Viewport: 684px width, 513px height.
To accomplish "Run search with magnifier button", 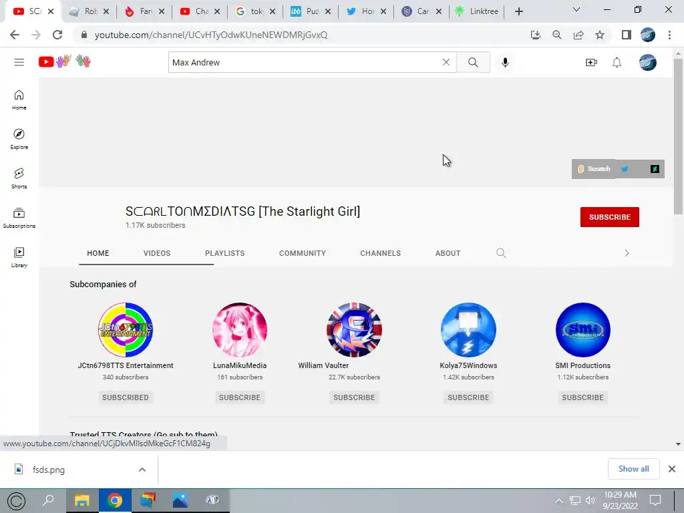I will coord(473,62).
